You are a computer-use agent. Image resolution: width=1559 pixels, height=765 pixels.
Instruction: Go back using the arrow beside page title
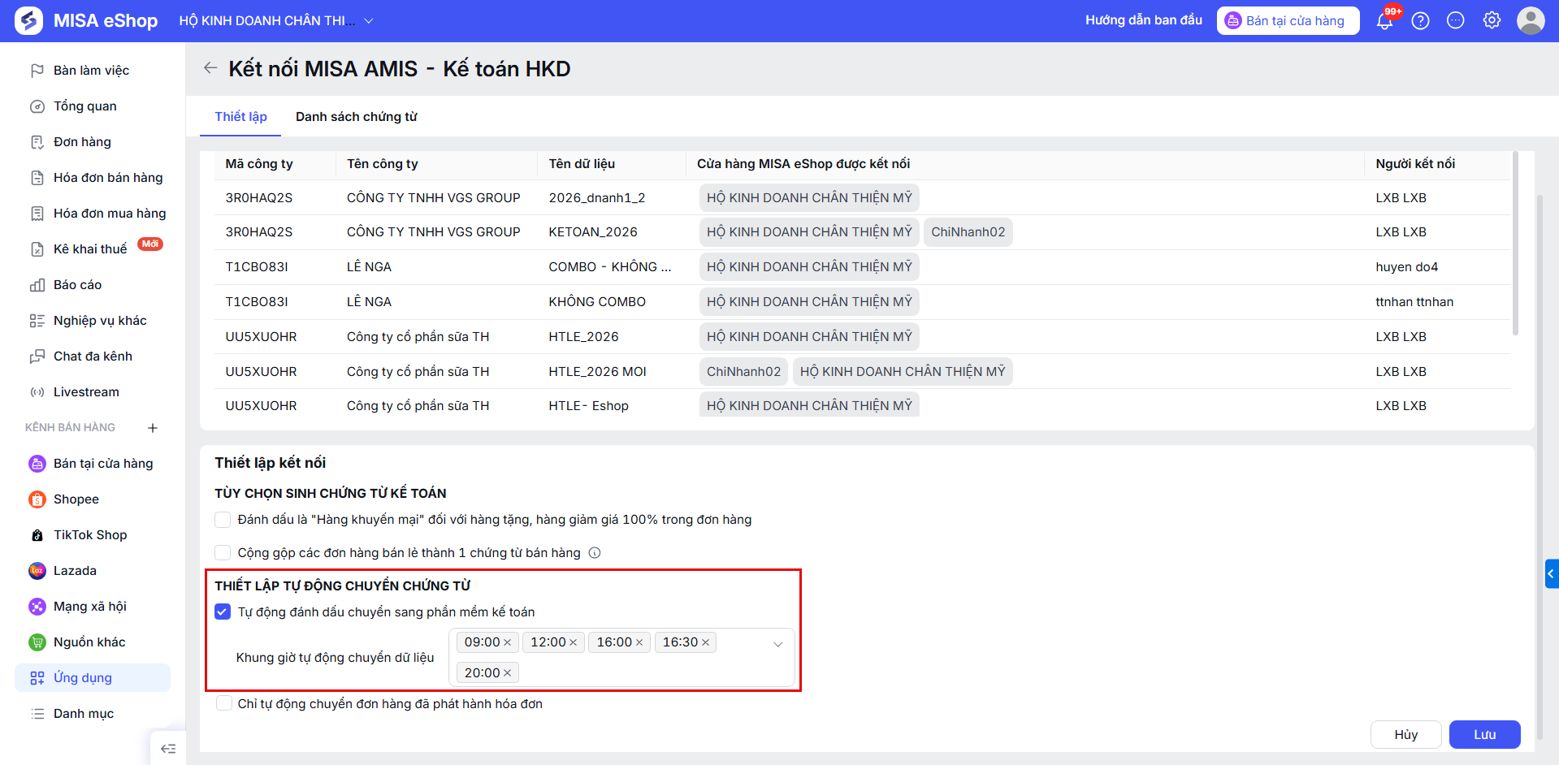(210, 68)
